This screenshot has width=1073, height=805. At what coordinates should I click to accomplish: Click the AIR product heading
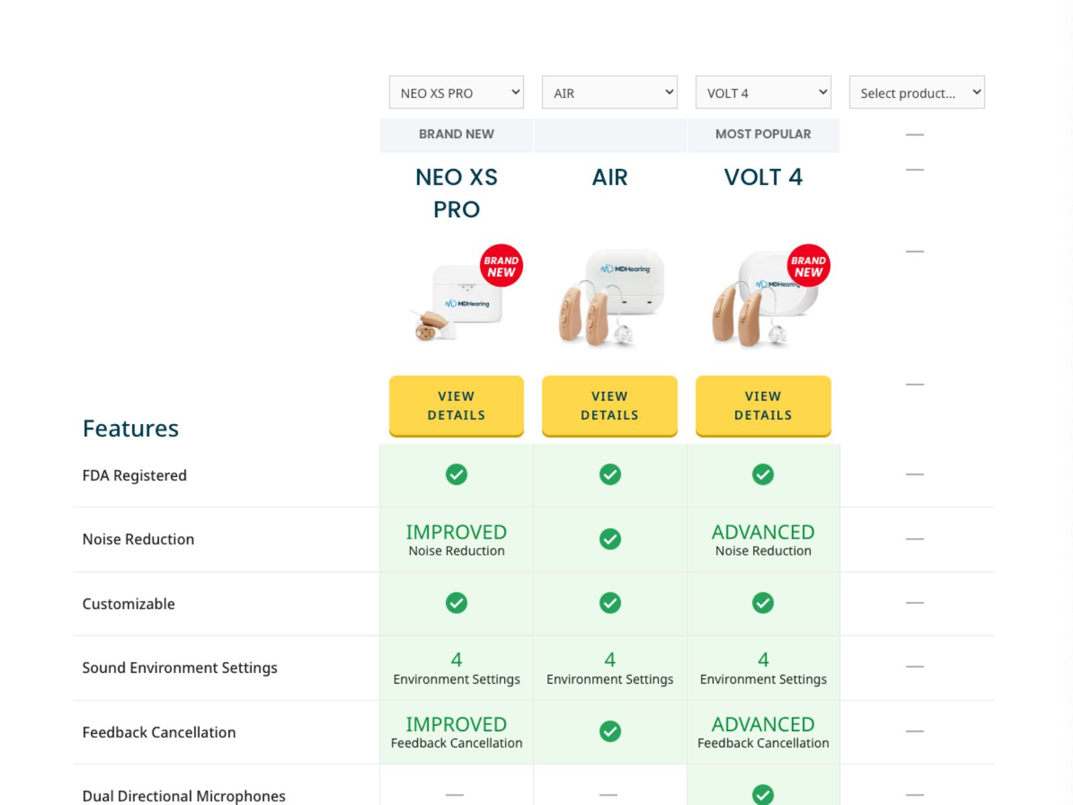[x=610, y=177]
